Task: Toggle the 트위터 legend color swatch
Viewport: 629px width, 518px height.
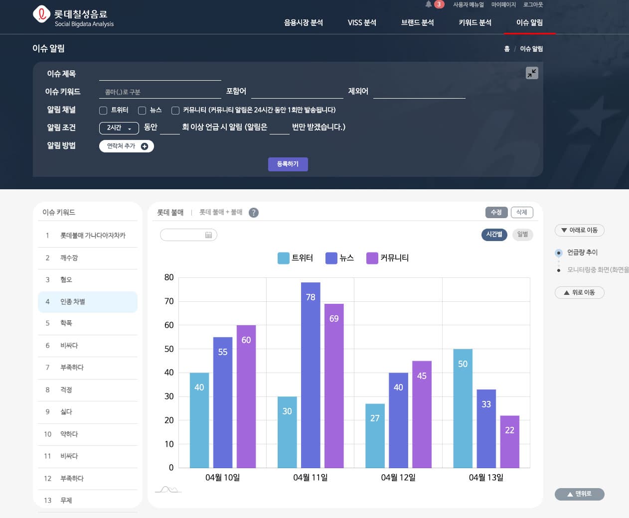Action: click(283, 258)
